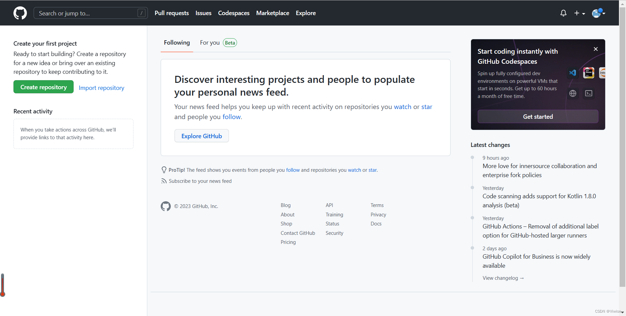This screenshot has height=316, width=626.
Task: Click the '© 2023 GitHub, Inc.' text
Action: 196,206
